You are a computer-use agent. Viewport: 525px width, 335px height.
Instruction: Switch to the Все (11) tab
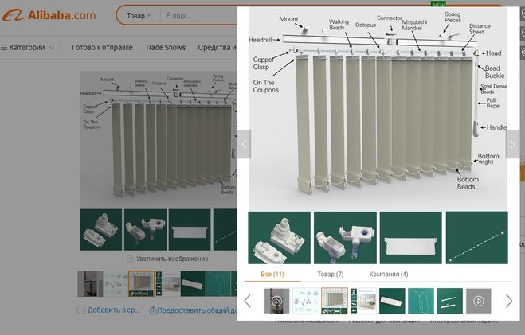272,274
